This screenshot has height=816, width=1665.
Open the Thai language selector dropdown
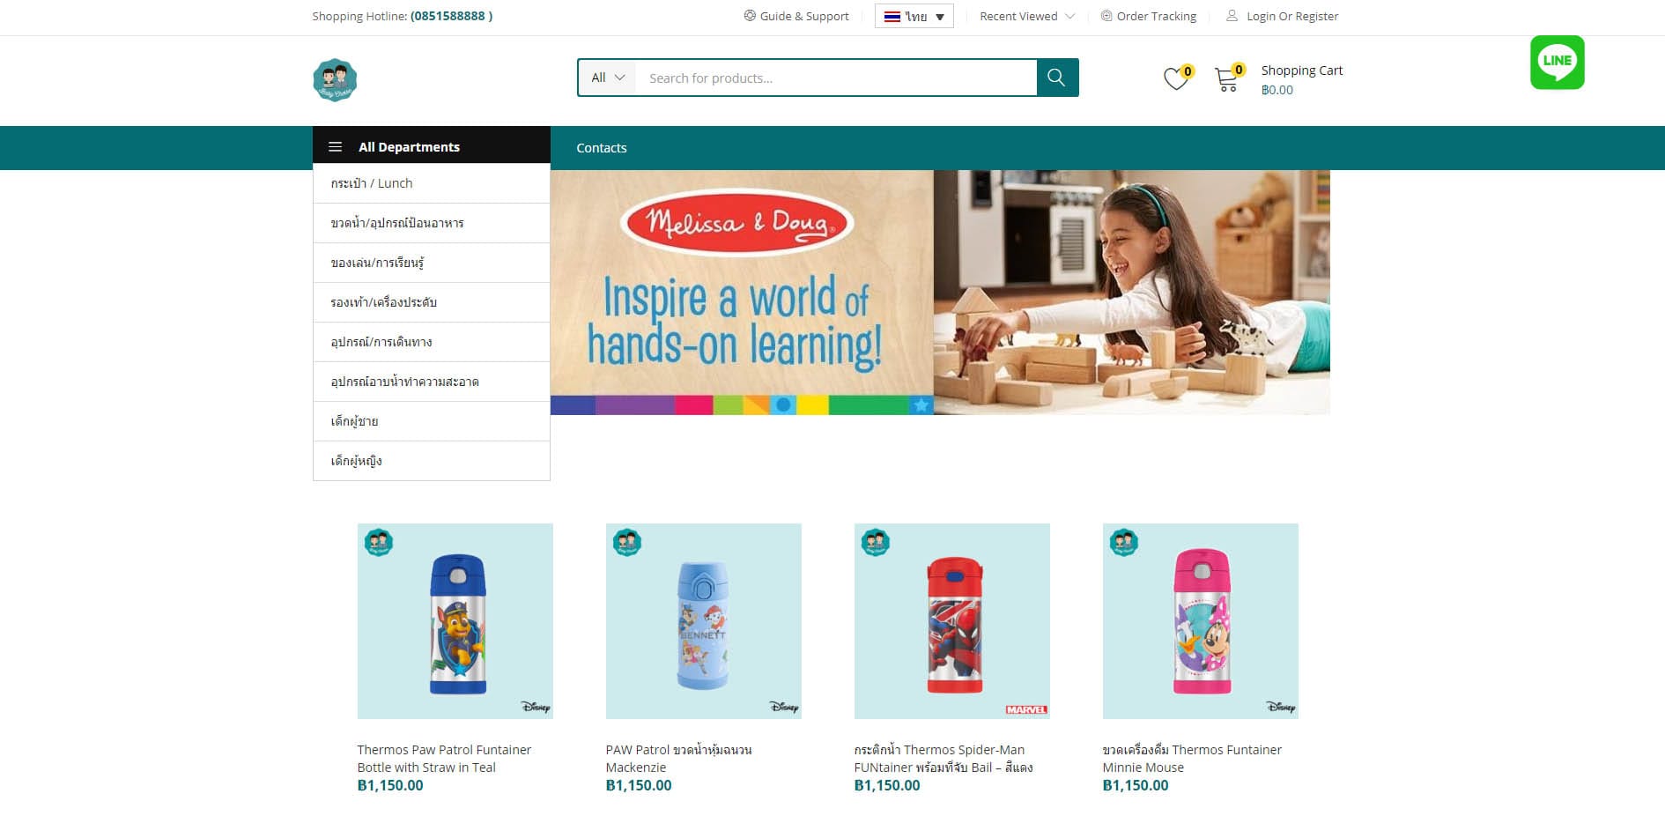pos(914,17)
